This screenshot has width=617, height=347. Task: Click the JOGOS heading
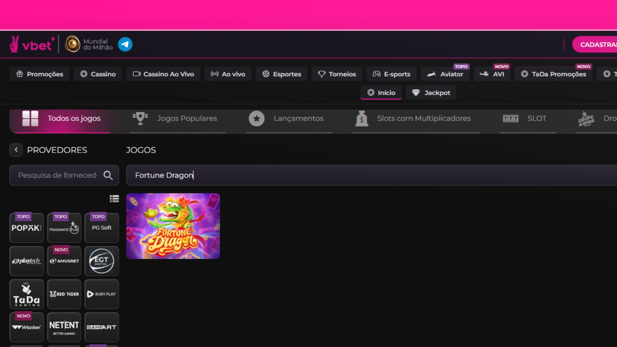tap(141, 150)
